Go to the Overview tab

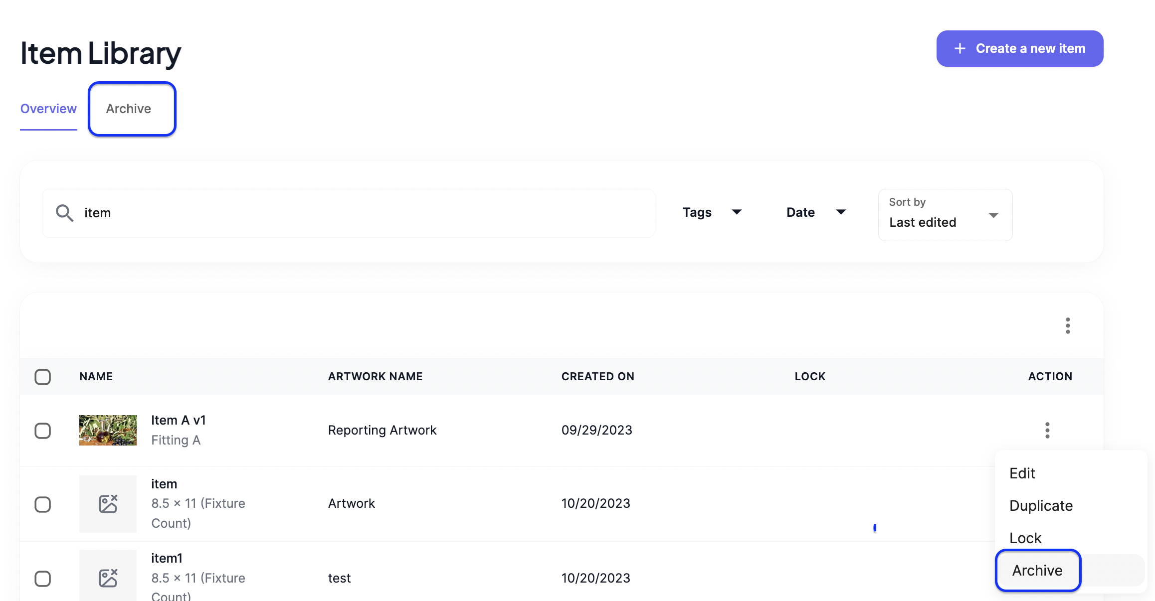(x=48, y=109)
